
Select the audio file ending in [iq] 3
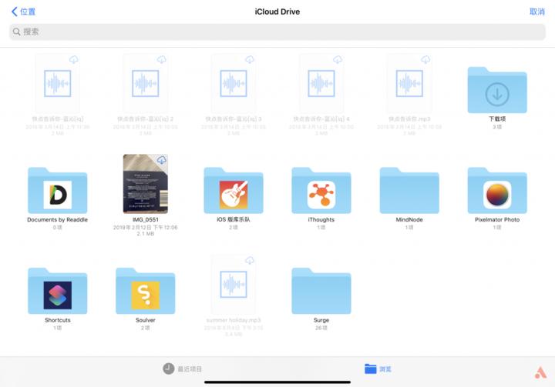234,83
